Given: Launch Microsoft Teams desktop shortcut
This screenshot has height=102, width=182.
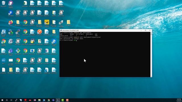Looking at the screenshot, I should tap(11, 52).
